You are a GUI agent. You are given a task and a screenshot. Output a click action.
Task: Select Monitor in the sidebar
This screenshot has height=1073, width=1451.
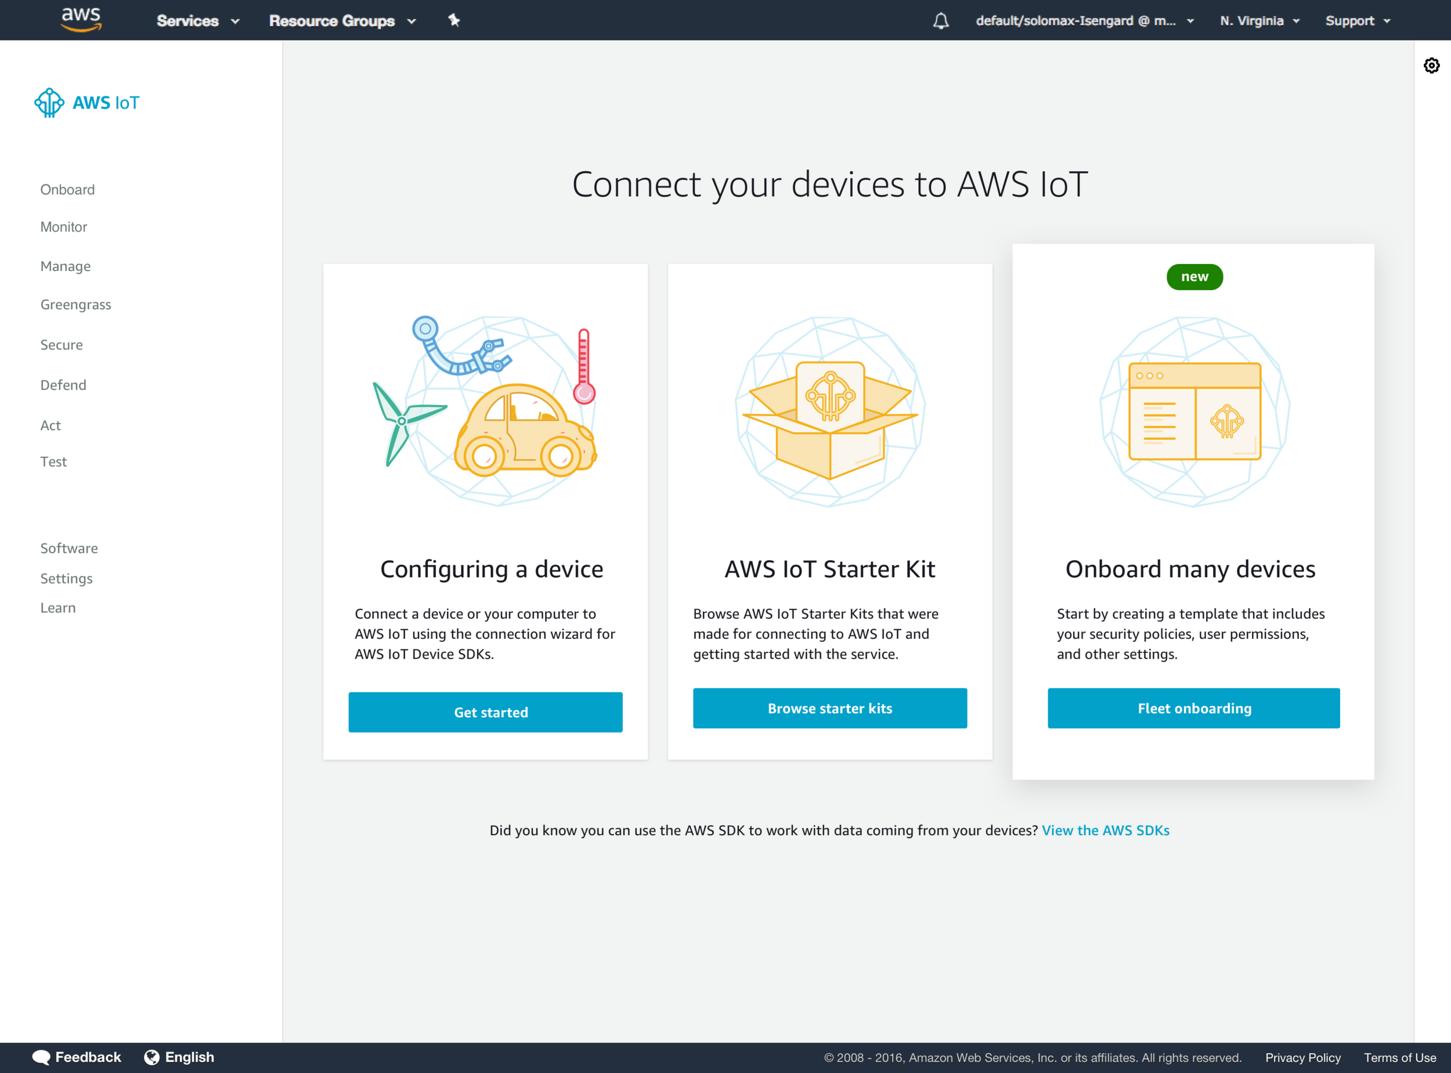click(x=64, y=227)
